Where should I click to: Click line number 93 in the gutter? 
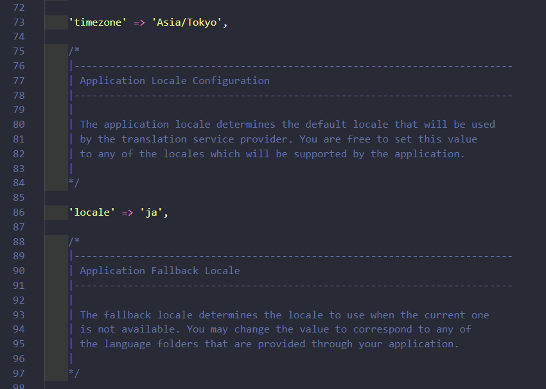point(19,315)
